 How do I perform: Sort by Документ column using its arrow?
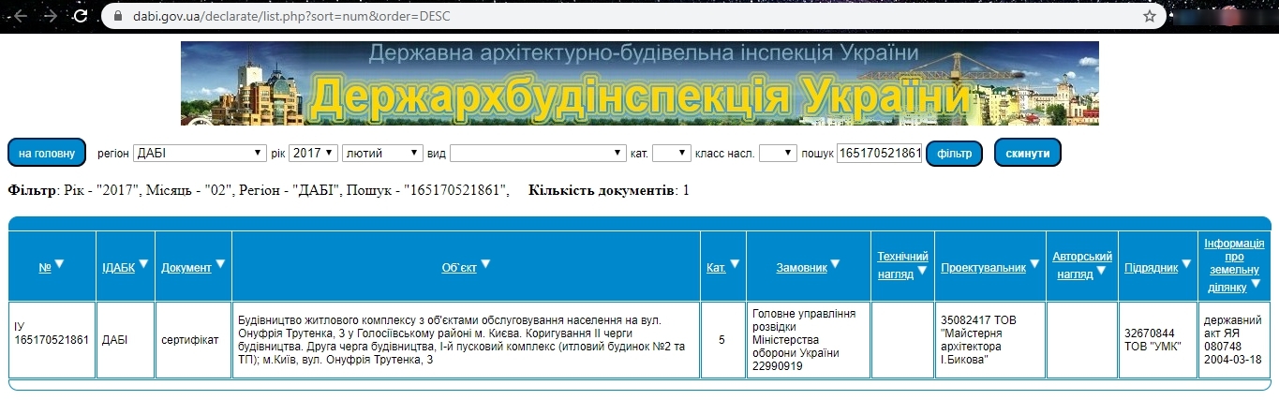(x=220, y=264)
